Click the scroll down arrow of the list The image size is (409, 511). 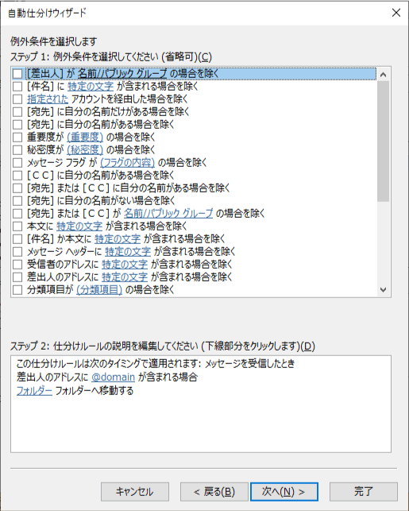(x=384, y=289)
